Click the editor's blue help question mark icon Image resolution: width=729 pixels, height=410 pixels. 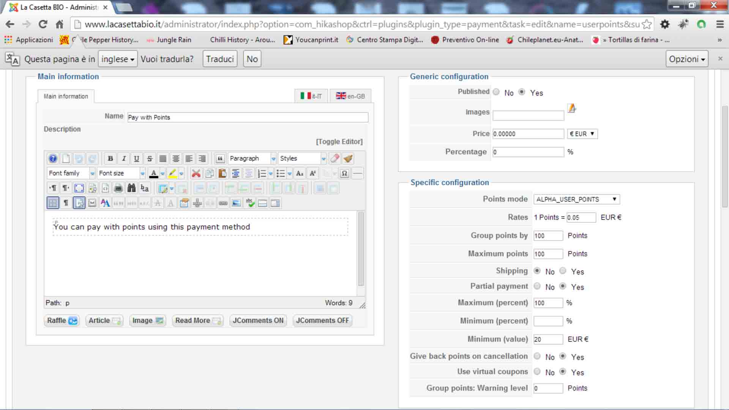(53, 159)
